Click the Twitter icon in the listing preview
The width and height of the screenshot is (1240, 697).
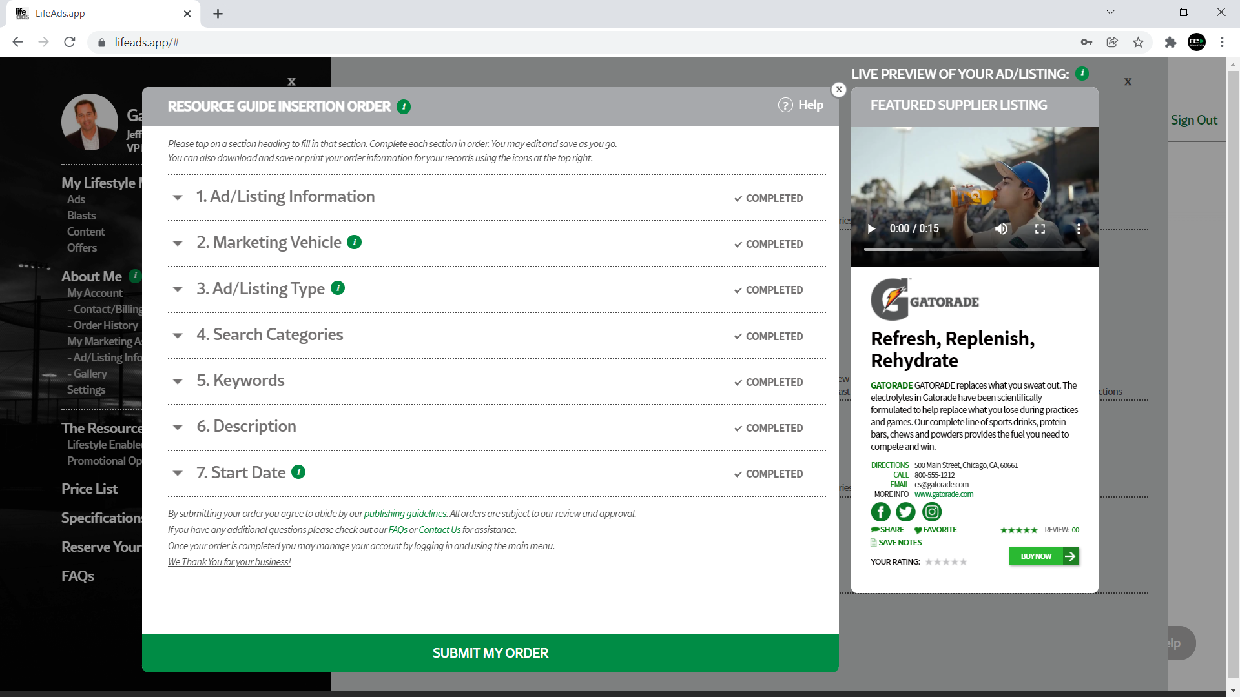[x=905, y=512]
